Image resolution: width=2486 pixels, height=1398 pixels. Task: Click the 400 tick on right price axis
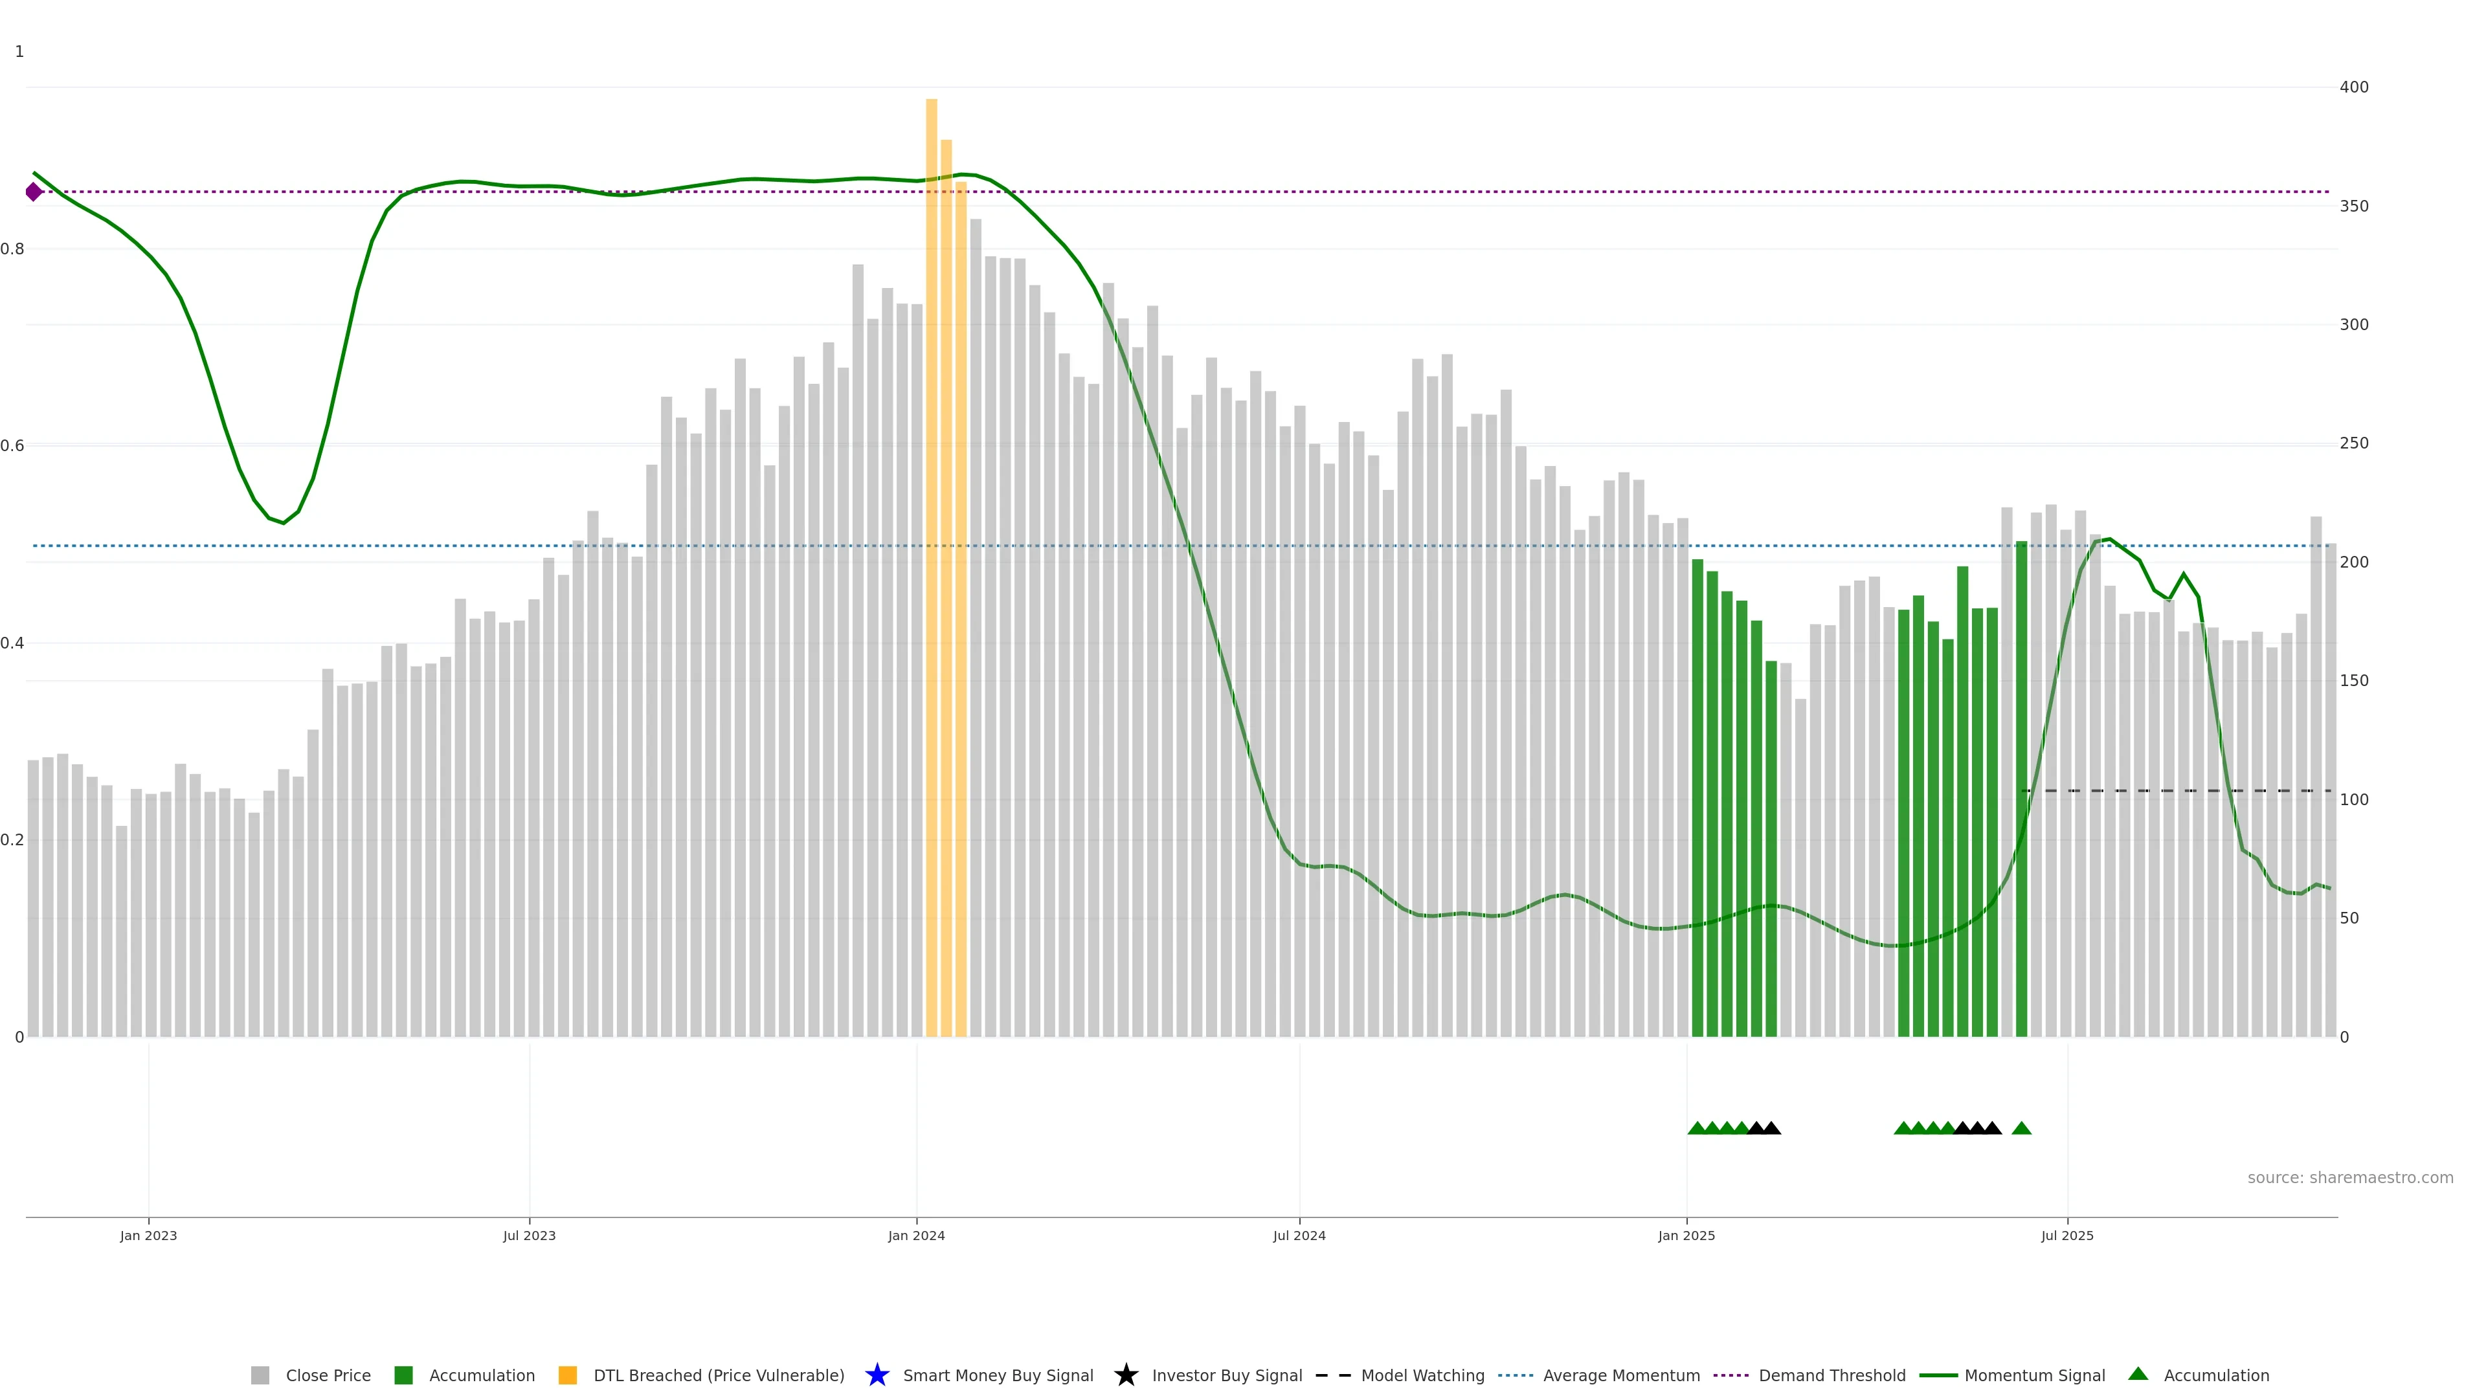2354,87
